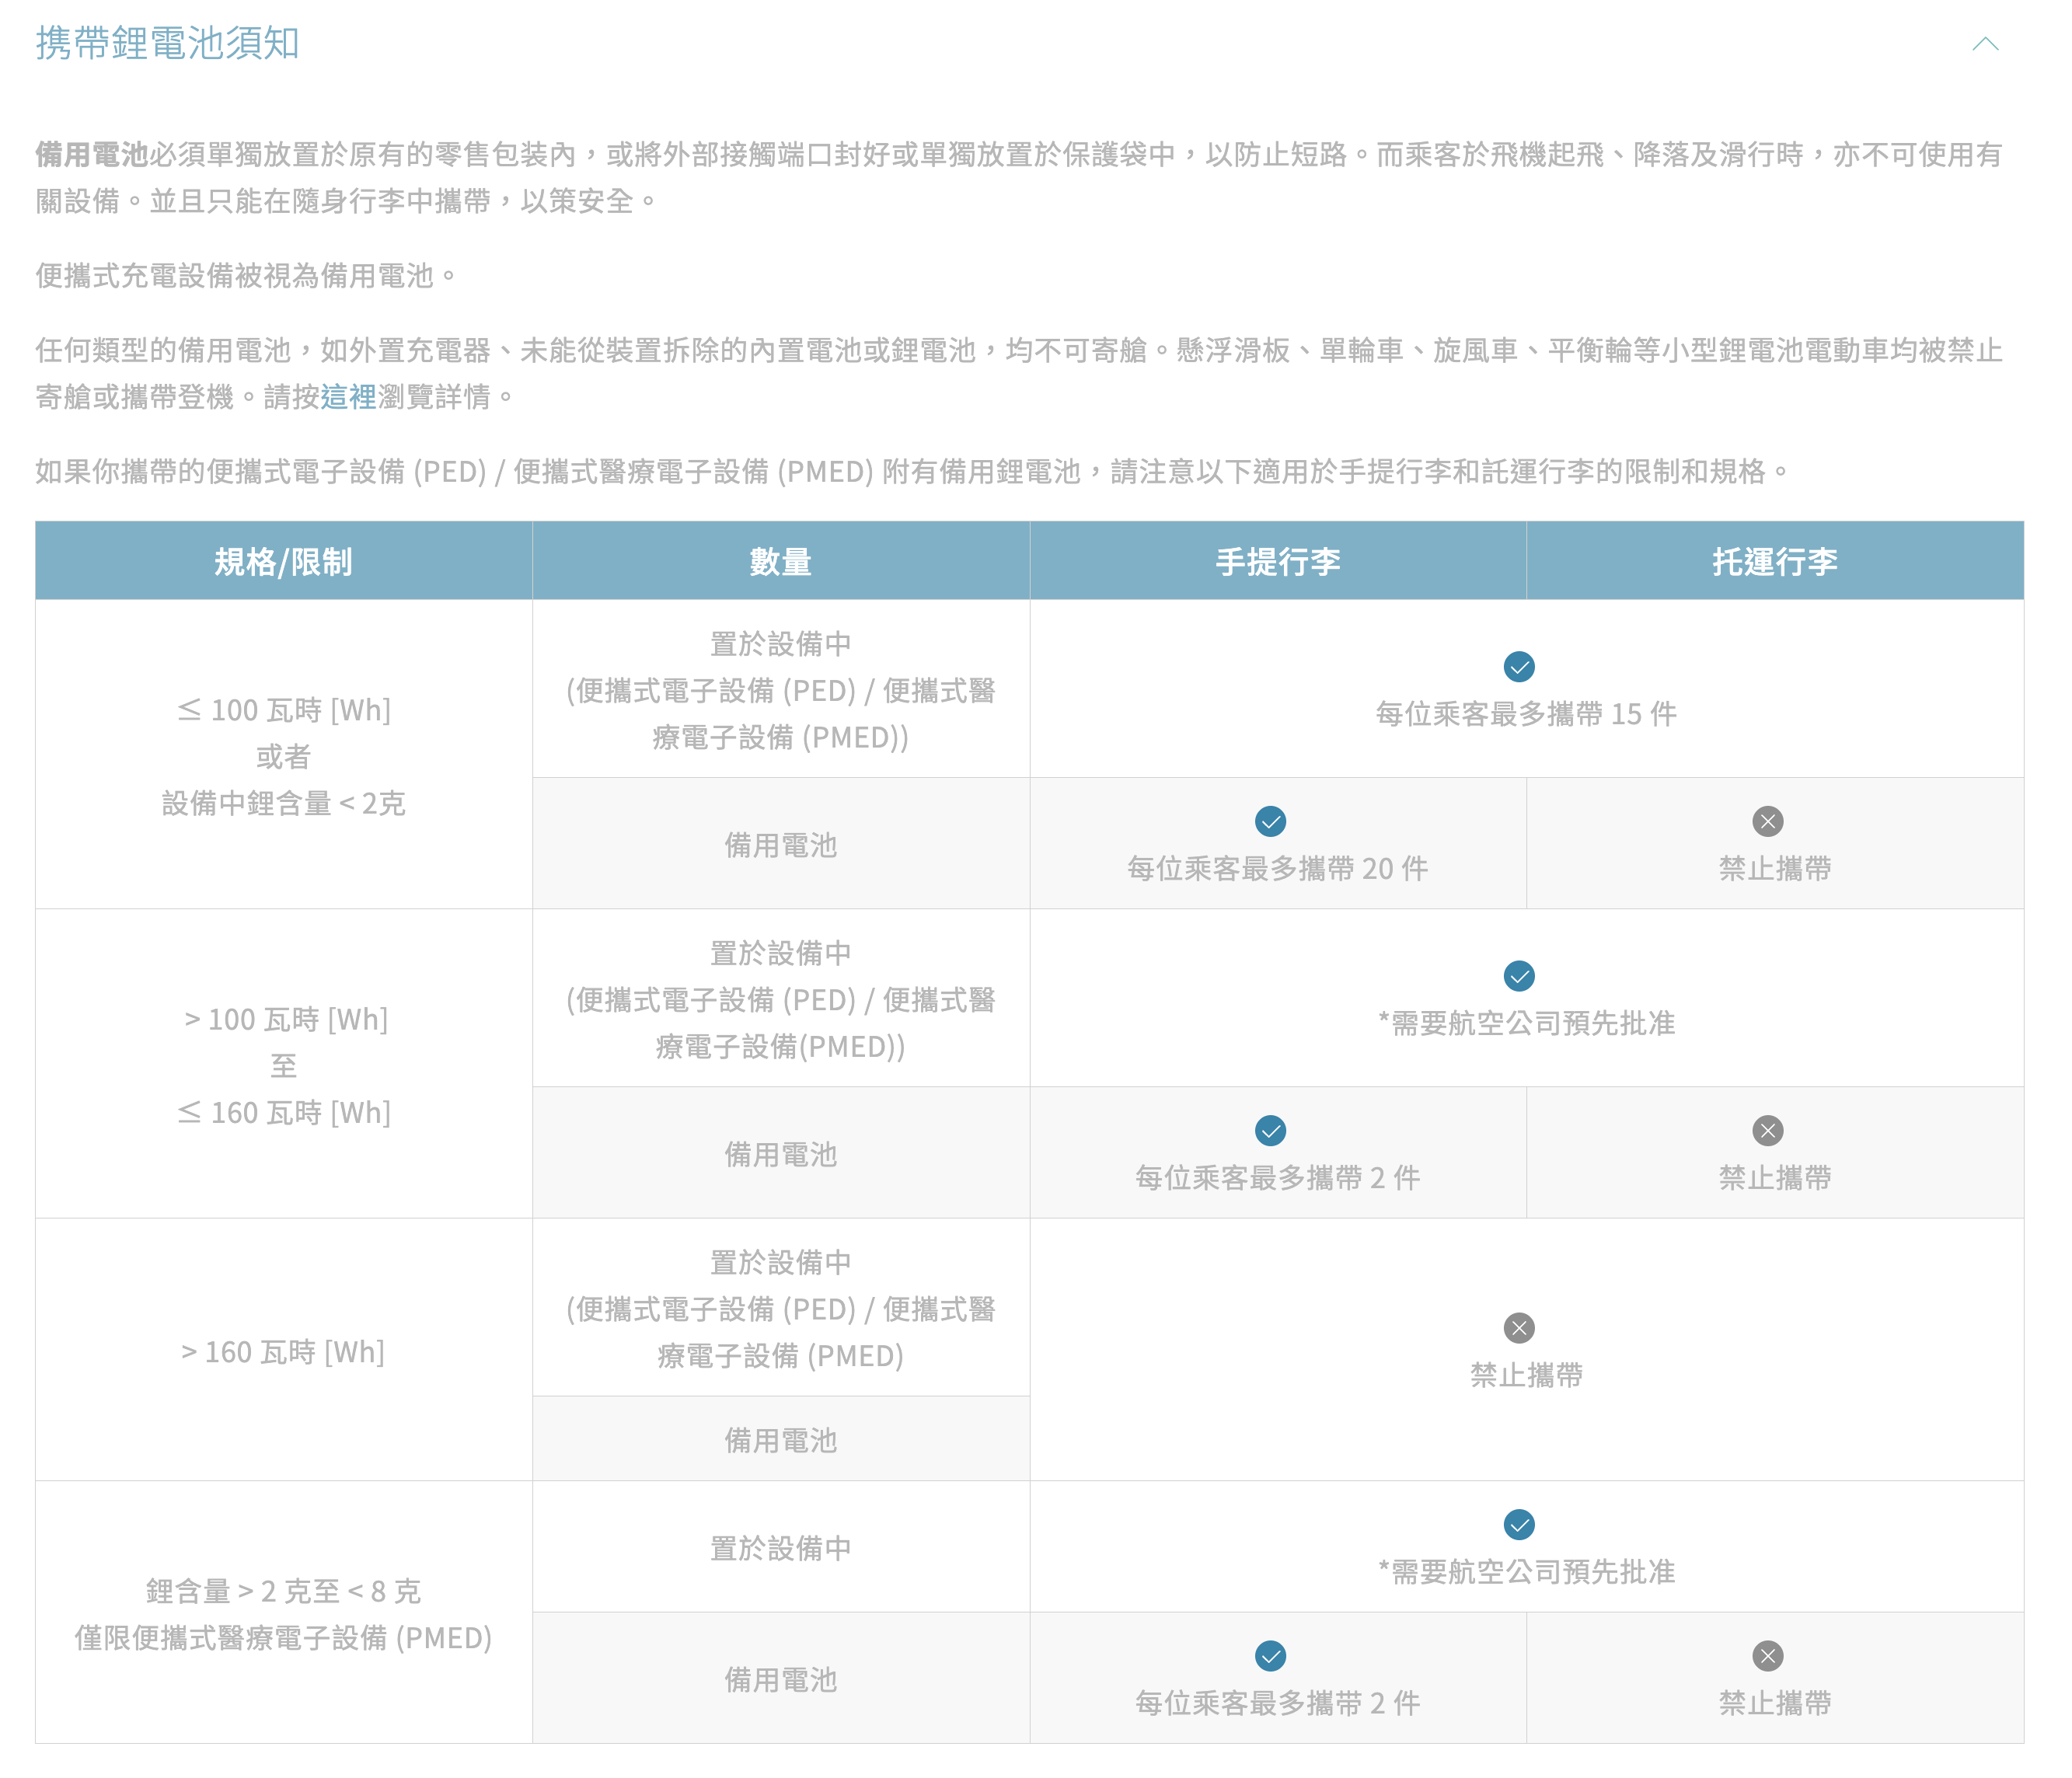Click the 數量 column header
Viewport: 2072px width, 1778px height.
click(780, 561)
